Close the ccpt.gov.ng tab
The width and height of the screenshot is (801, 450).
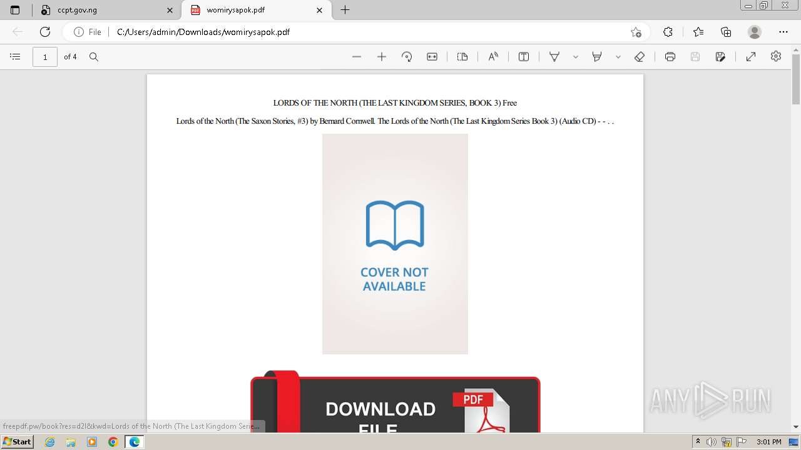170,10
